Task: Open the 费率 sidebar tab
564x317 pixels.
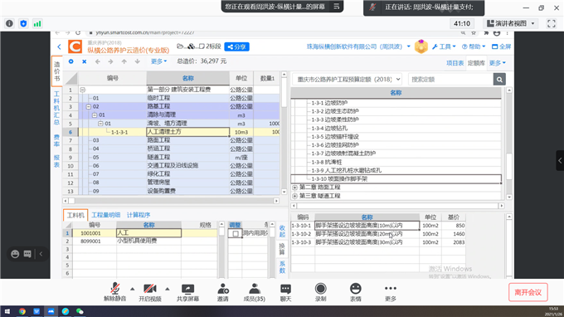Action: click(56, 141)
